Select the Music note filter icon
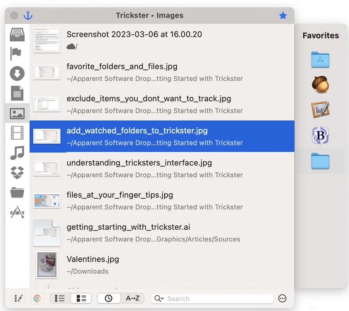This screenshot has height=311, width=349. [17, 153]
